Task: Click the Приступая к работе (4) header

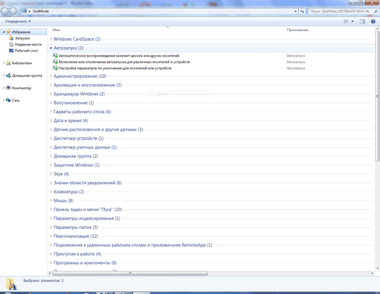Action: tap(77, 254)
